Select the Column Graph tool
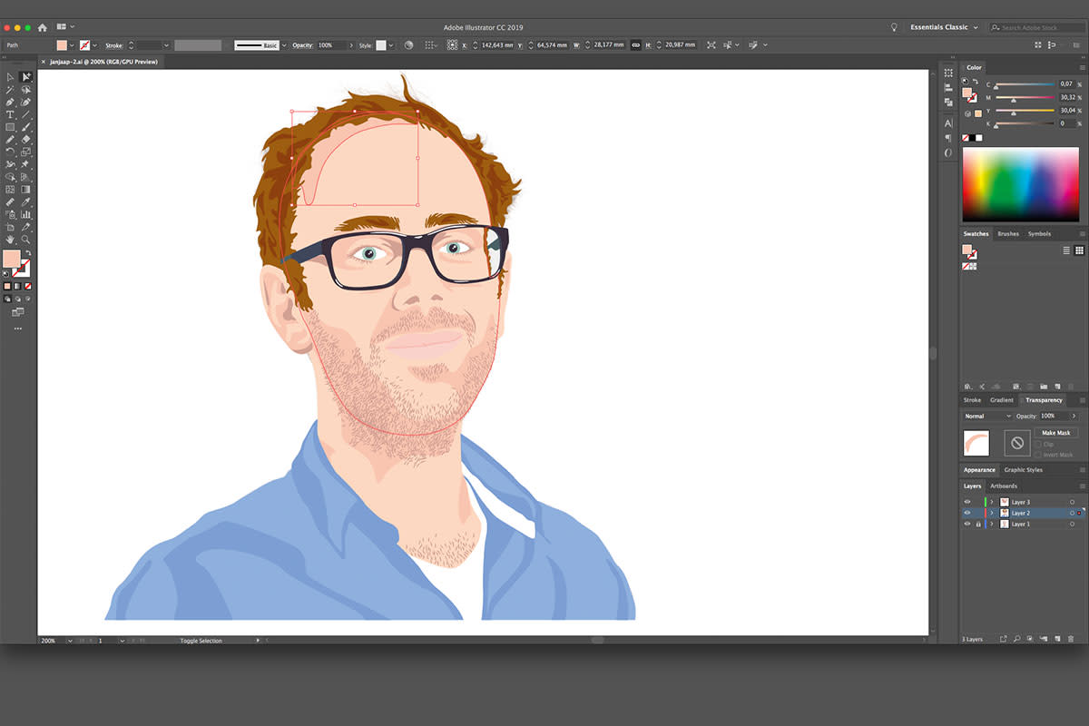This screenshot has height=726, width=1089. [x=26, y=214]
